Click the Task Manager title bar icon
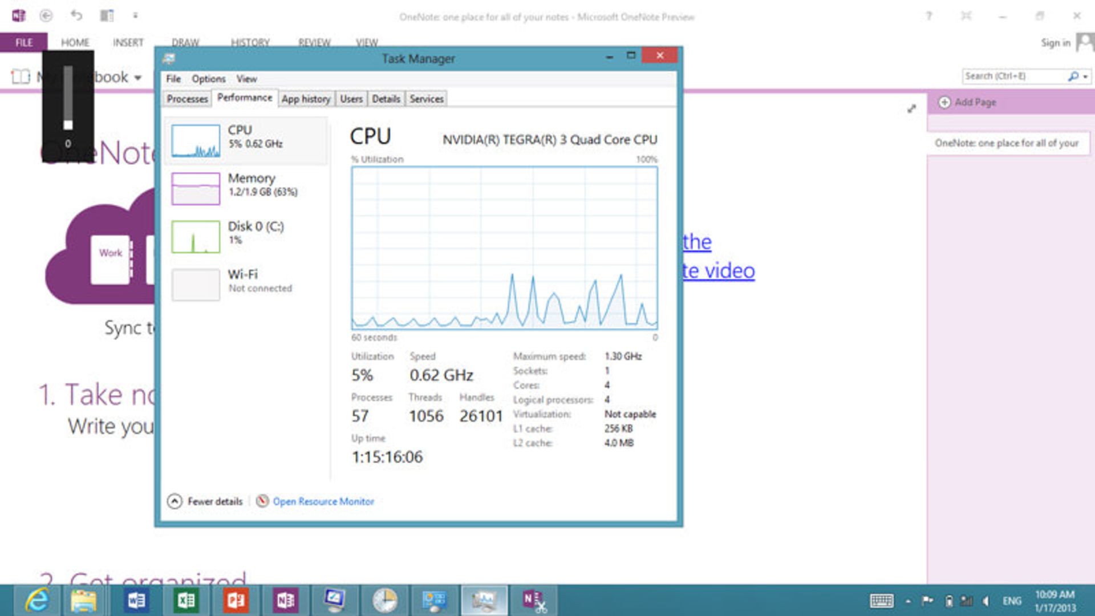 tap(169, 58)
